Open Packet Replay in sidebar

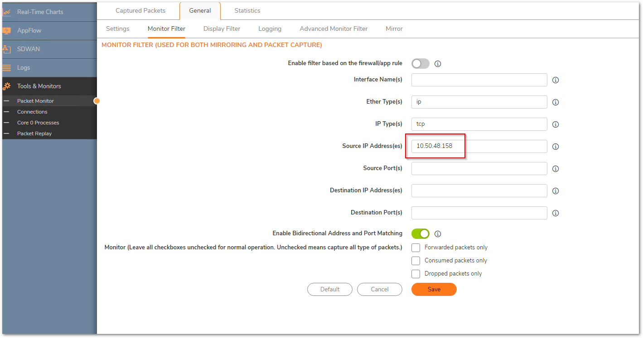tap(49, 133)
